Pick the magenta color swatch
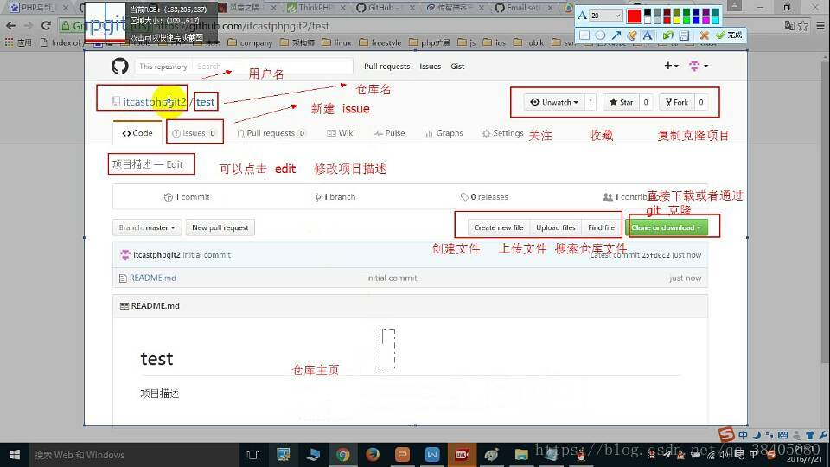This screenshot has height=467, width=830. point(706,20)
